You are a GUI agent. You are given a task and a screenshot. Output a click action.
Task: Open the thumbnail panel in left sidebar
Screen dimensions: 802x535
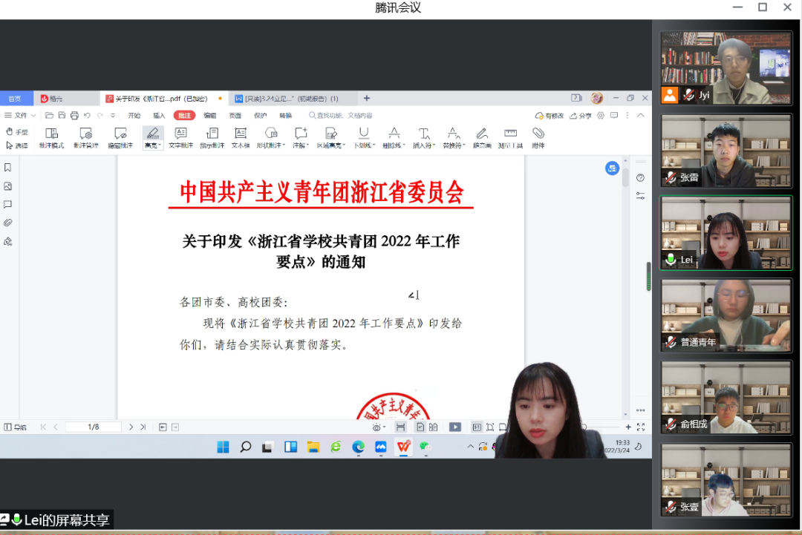coord(7,186)
